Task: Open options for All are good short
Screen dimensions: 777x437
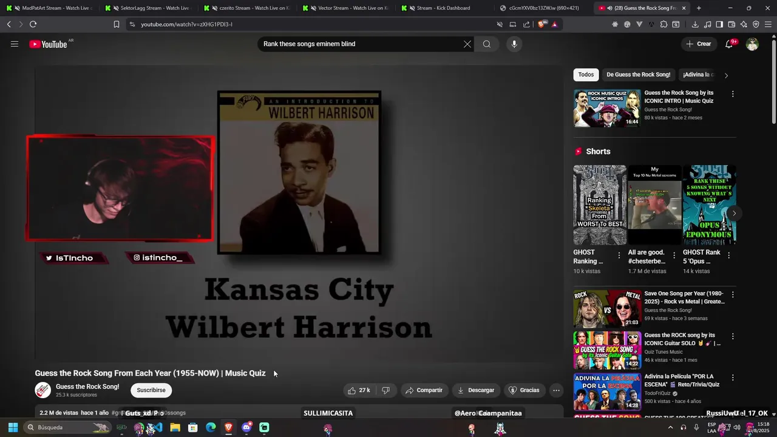Action: [x=674, y=256]
